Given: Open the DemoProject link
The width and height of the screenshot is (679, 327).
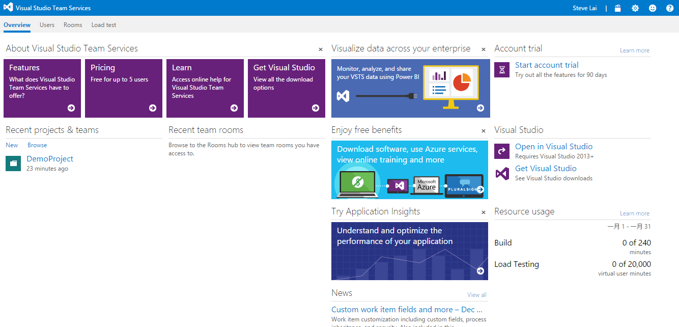Looking at the screenshot, I should tap(50, 159).
